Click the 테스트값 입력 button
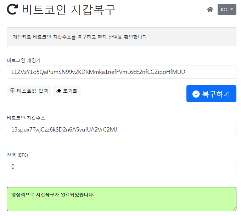This screenshot has height=216, width=241. tap(29, 91)
